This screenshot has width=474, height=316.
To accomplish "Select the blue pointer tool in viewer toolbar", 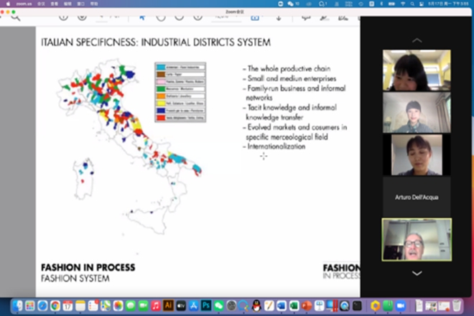I will [141, 17].
